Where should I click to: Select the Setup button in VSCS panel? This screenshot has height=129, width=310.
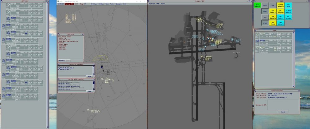click(265, 5)
